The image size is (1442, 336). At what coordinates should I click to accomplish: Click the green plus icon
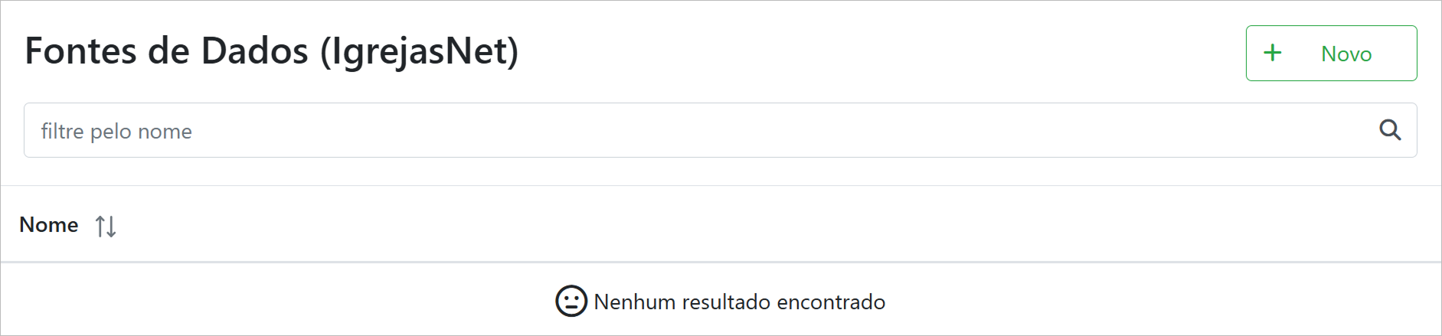[x=1272, y=53]
